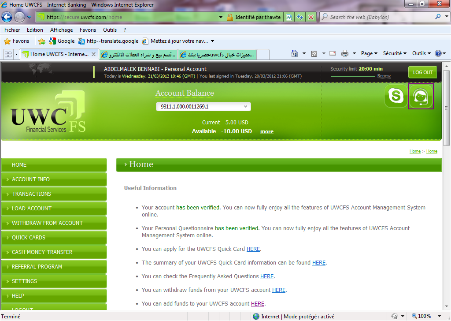Click the Quick Tabs grid icon

pyautogui.click(x=8, y=54)
